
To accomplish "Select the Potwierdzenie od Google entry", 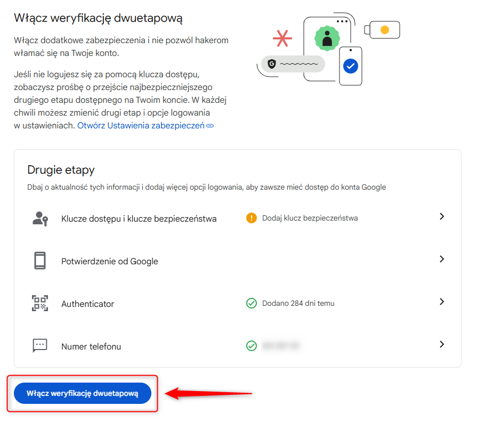I will point(109,262).
